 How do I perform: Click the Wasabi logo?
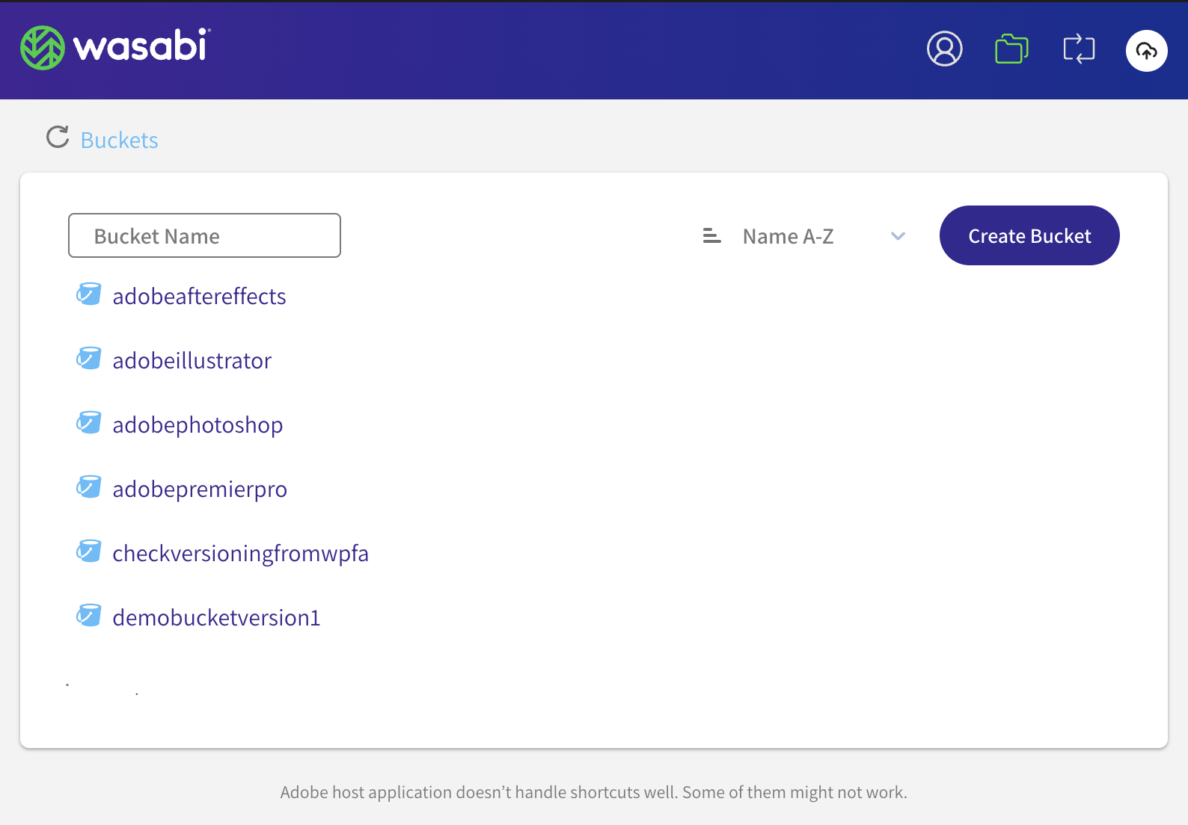(x=116, y=47)
